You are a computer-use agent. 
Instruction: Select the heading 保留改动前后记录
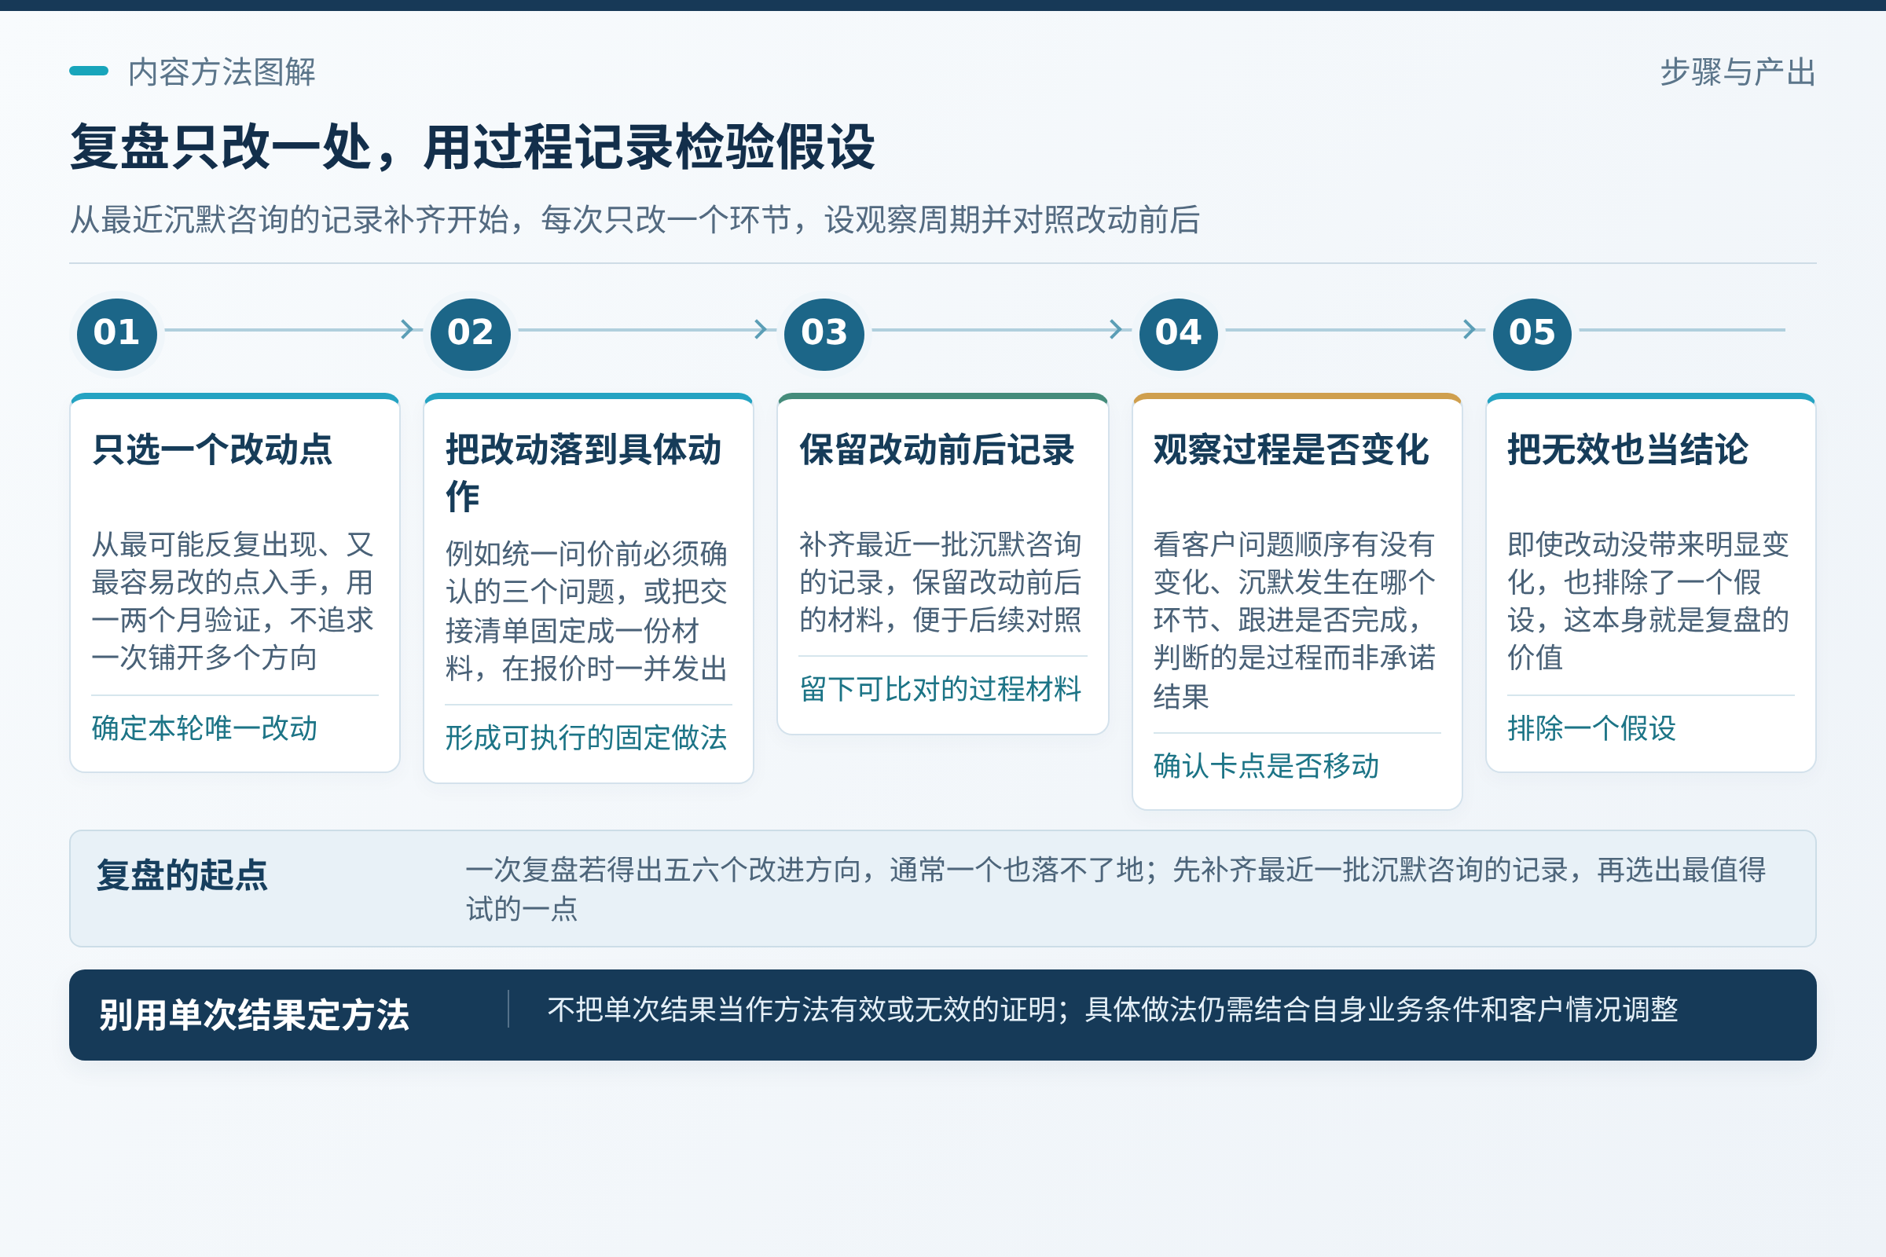(937, 449)
